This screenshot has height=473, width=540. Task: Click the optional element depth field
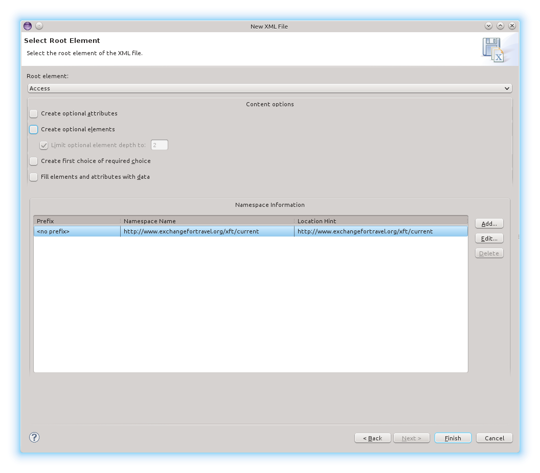click(x=160, y=145)
